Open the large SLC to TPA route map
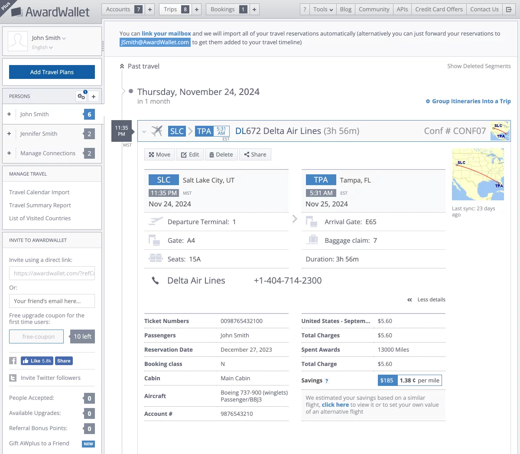This screenshot has height=454, width=520. 478,174
